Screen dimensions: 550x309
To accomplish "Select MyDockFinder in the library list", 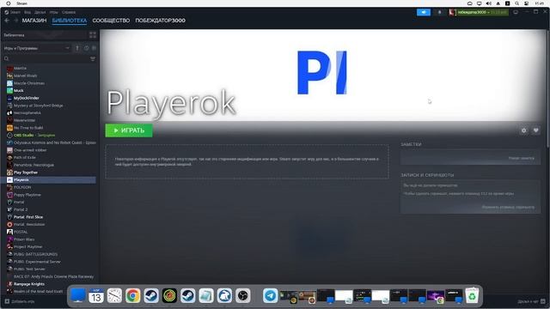I will [27, 98].
